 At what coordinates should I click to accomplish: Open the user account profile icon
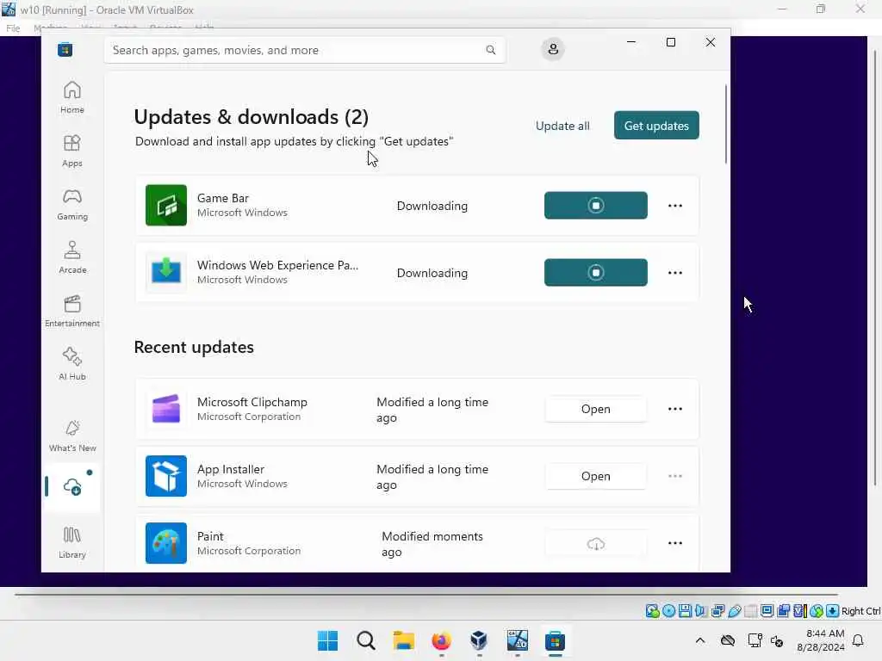553,49
